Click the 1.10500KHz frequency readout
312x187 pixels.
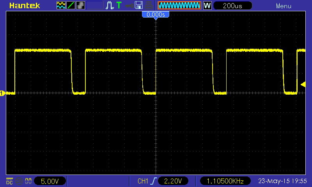pyautogui.click(x=225, y=181)
